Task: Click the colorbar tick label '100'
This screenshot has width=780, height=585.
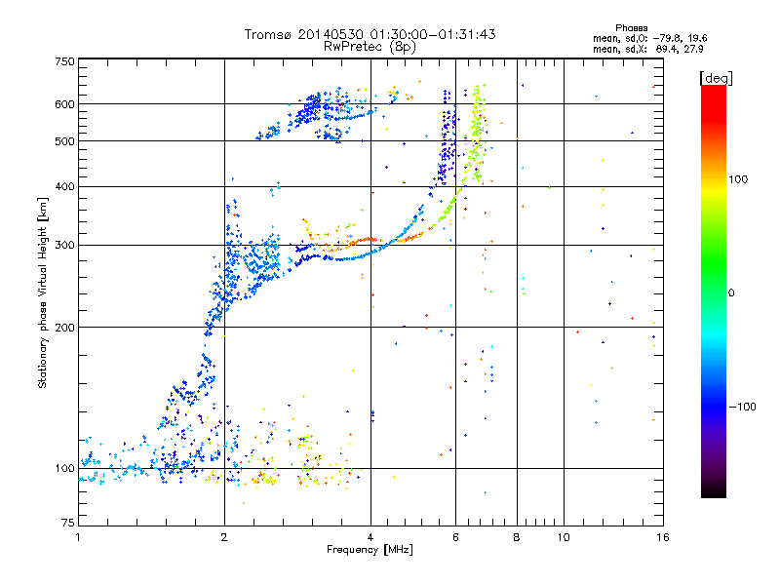Action: coord(738,179)
